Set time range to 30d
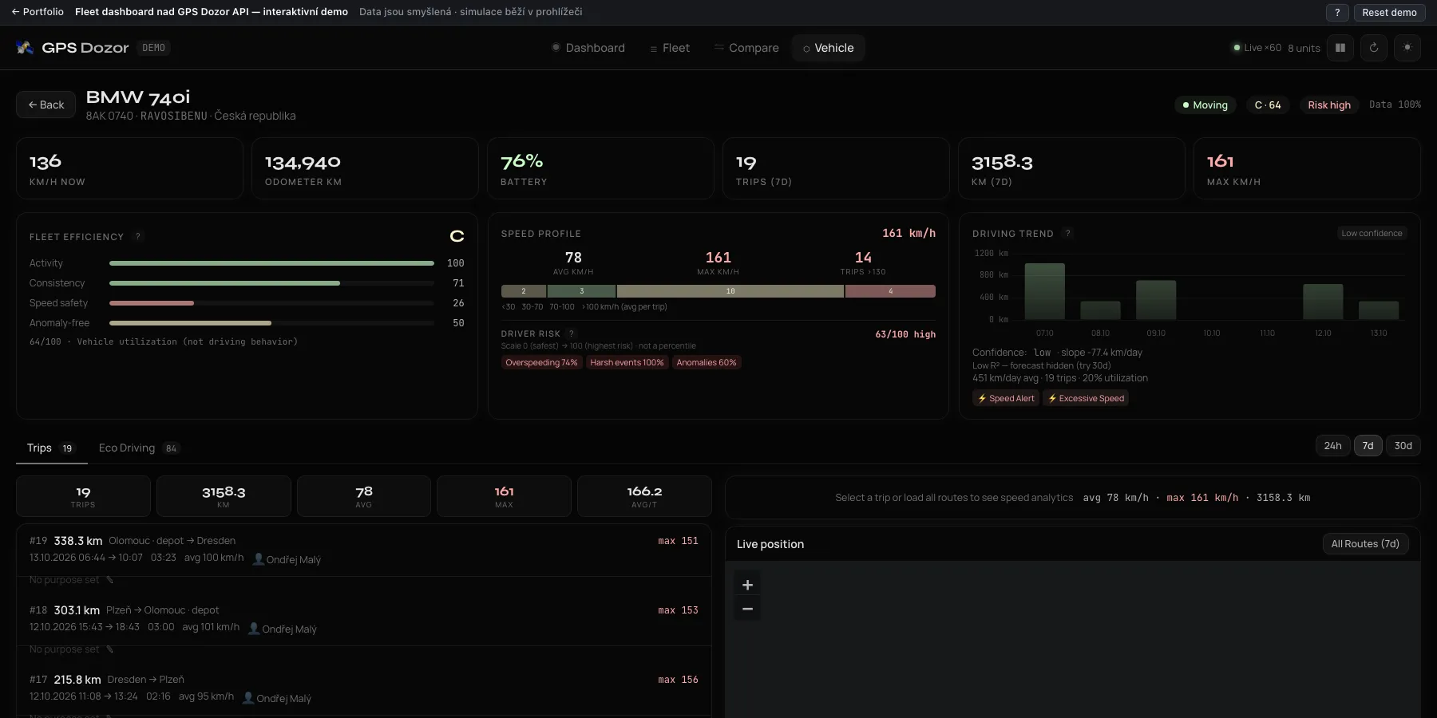 click(x=1403, y=445)
